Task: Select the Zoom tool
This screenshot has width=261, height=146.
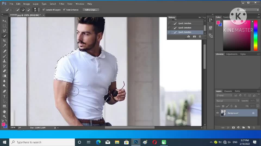Action: point(4,116)
